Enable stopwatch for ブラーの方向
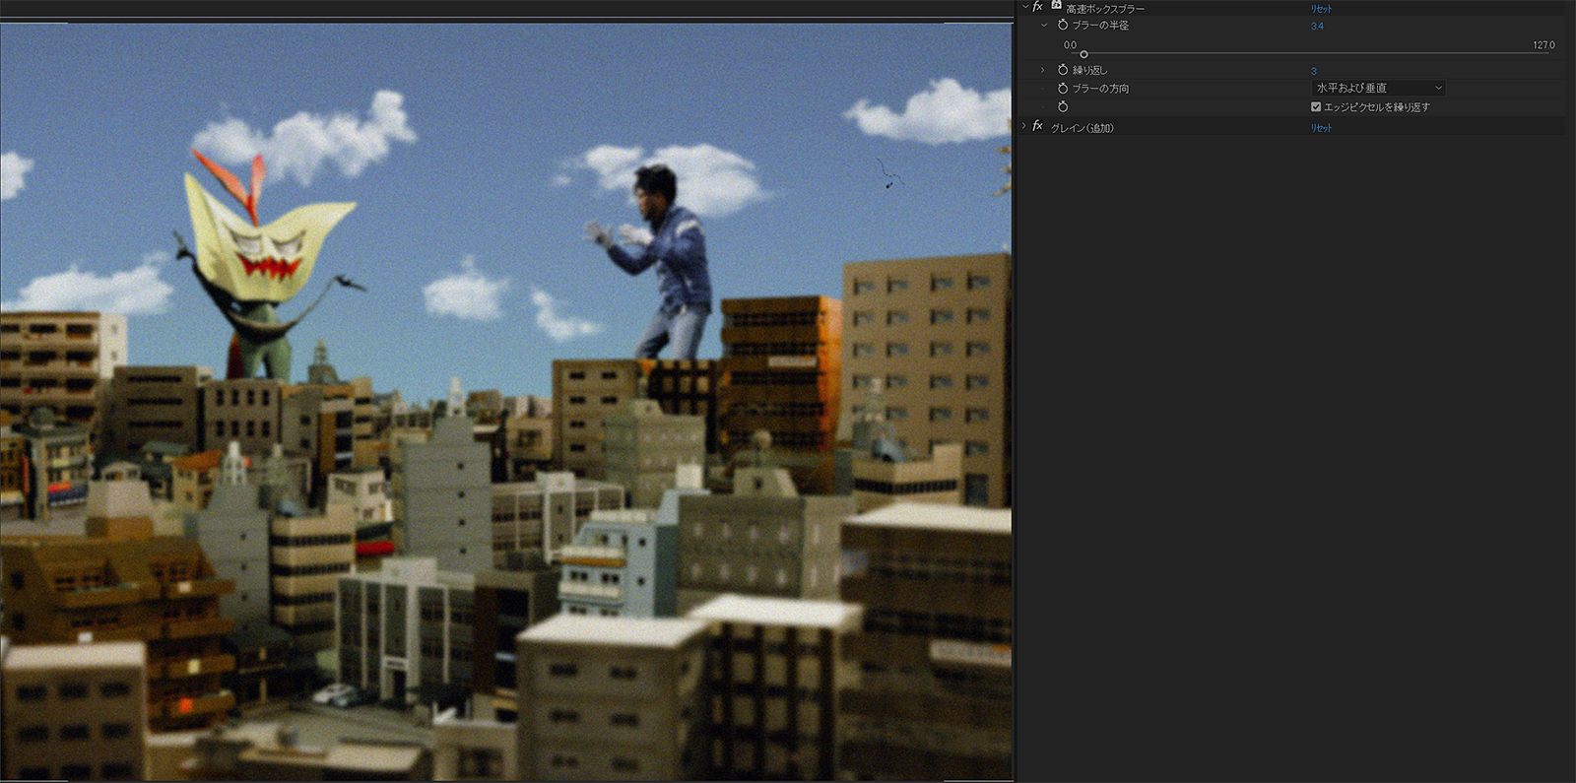This screenshot has height=783, width=1576. [1063, 89]
